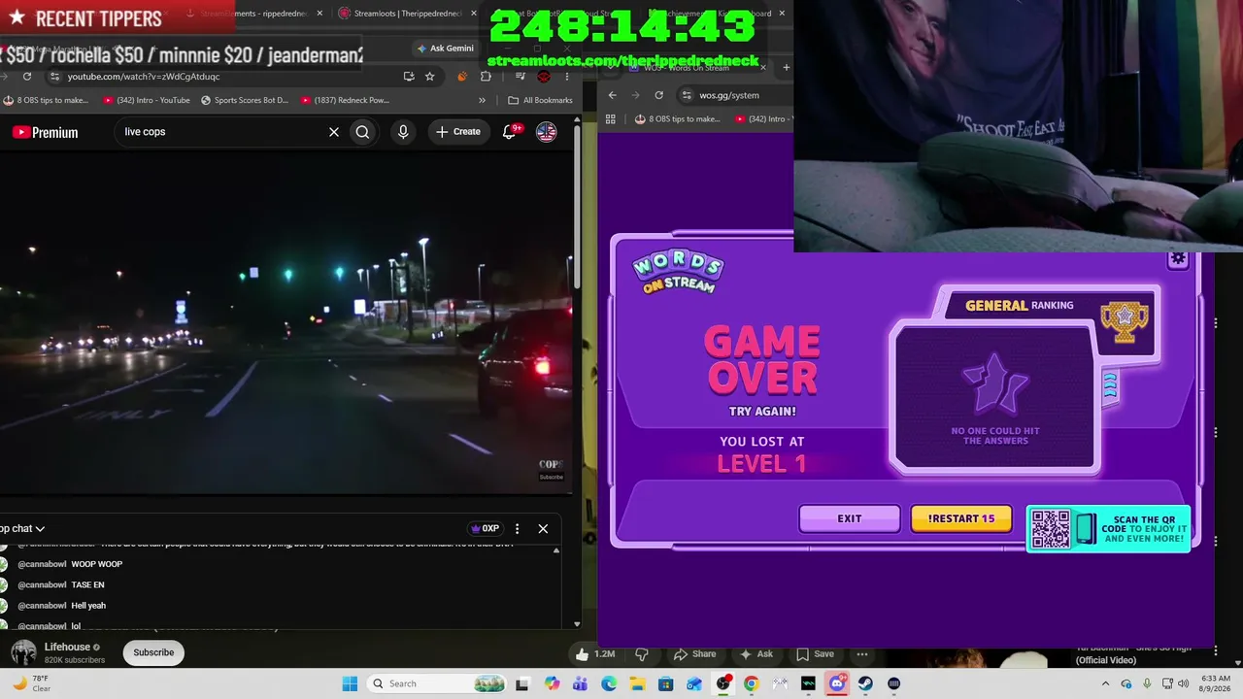Viewport: 1243px width, 699px height.
Task: Click the chat scrollbar down arrow
Action: pos(577,624)
